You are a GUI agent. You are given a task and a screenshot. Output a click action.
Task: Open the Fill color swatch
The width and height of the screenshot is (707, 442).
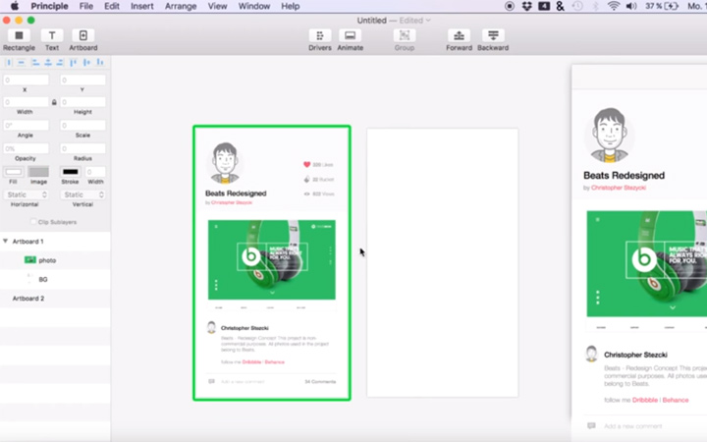pyautogui.click(x=13, y=172)
